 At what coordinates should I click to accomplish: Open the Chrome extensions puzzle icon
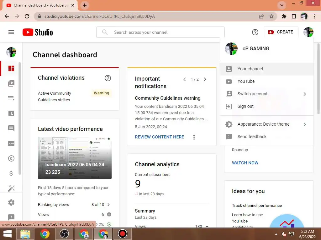pos(284,16)
